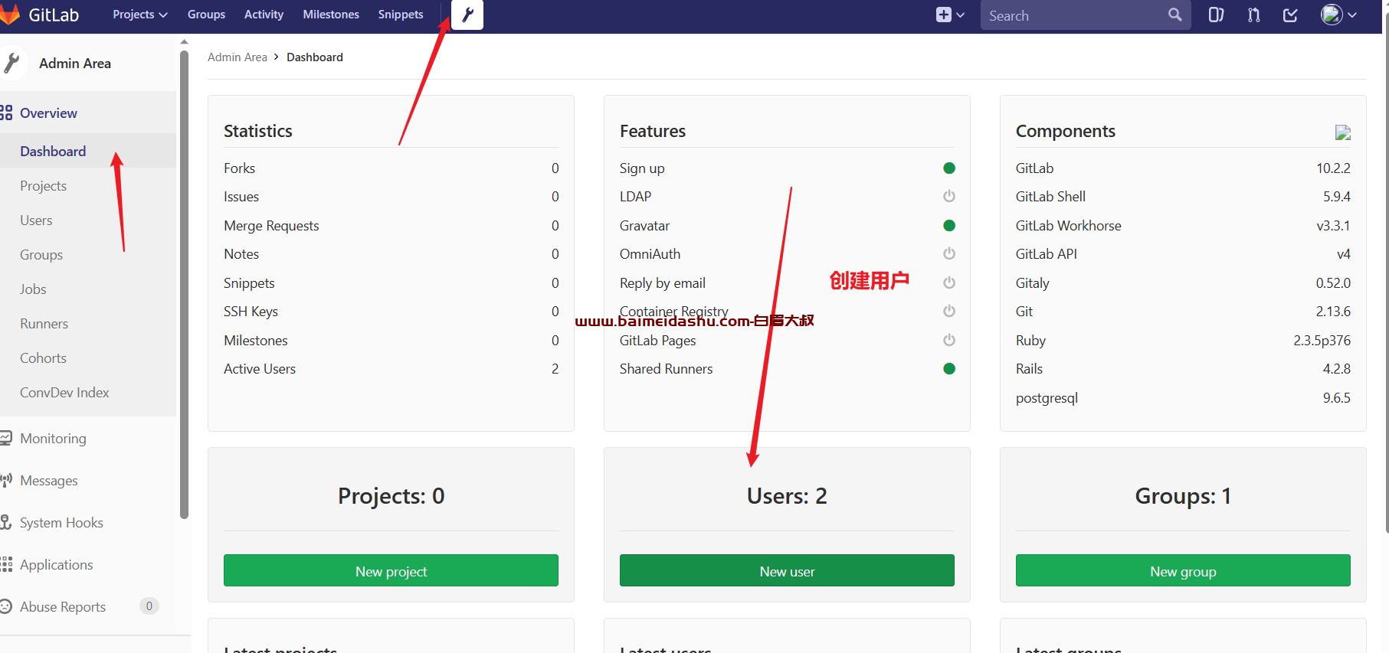
Task: Click the wrench icon beside Admin Area heading
Action: click(x=11, y=64)
